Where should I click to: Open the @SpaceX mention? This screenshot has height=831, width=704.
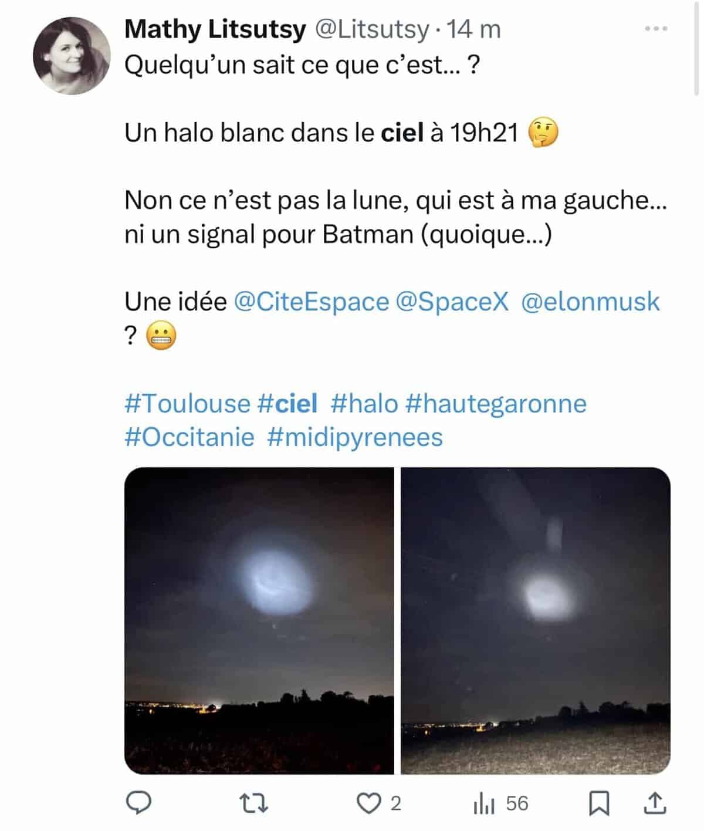(x=452, y=302)
